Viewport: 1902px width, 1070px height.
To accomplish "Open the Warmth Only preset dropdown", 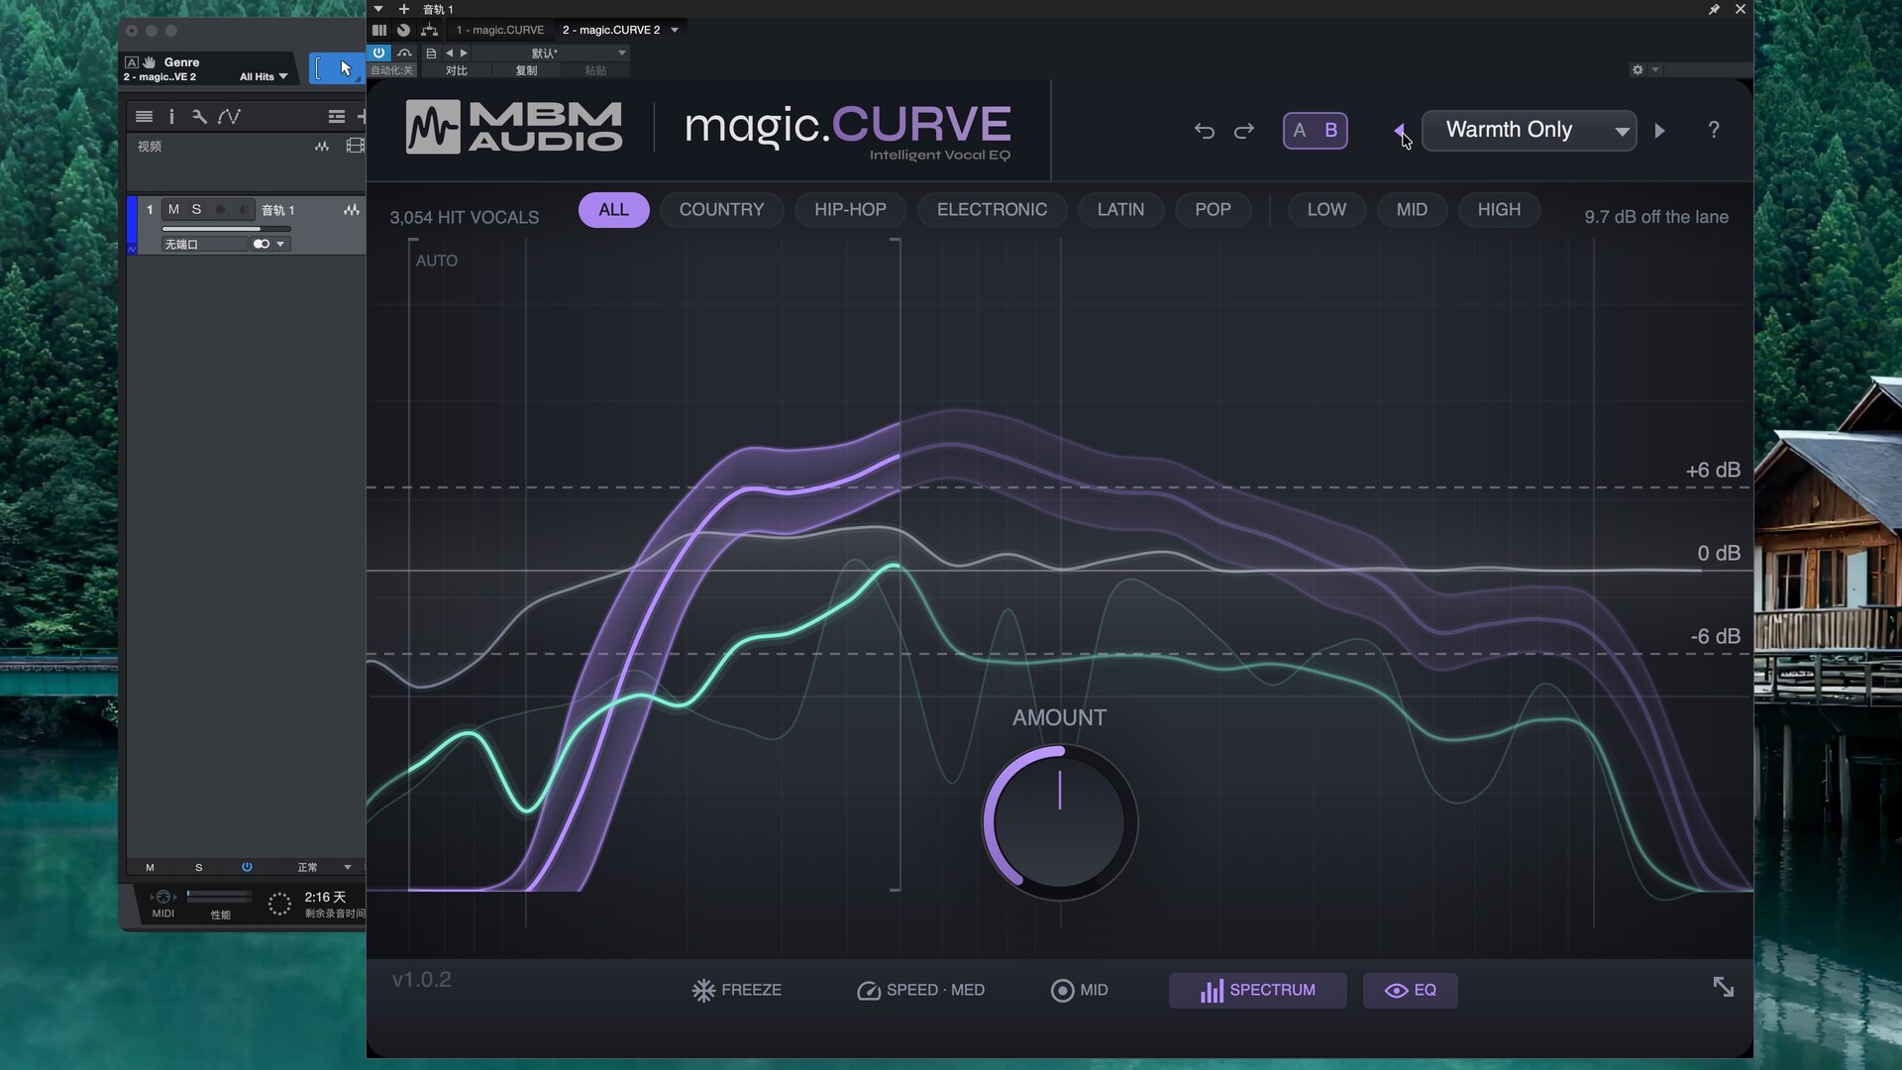I will (x=1530, y=130).
